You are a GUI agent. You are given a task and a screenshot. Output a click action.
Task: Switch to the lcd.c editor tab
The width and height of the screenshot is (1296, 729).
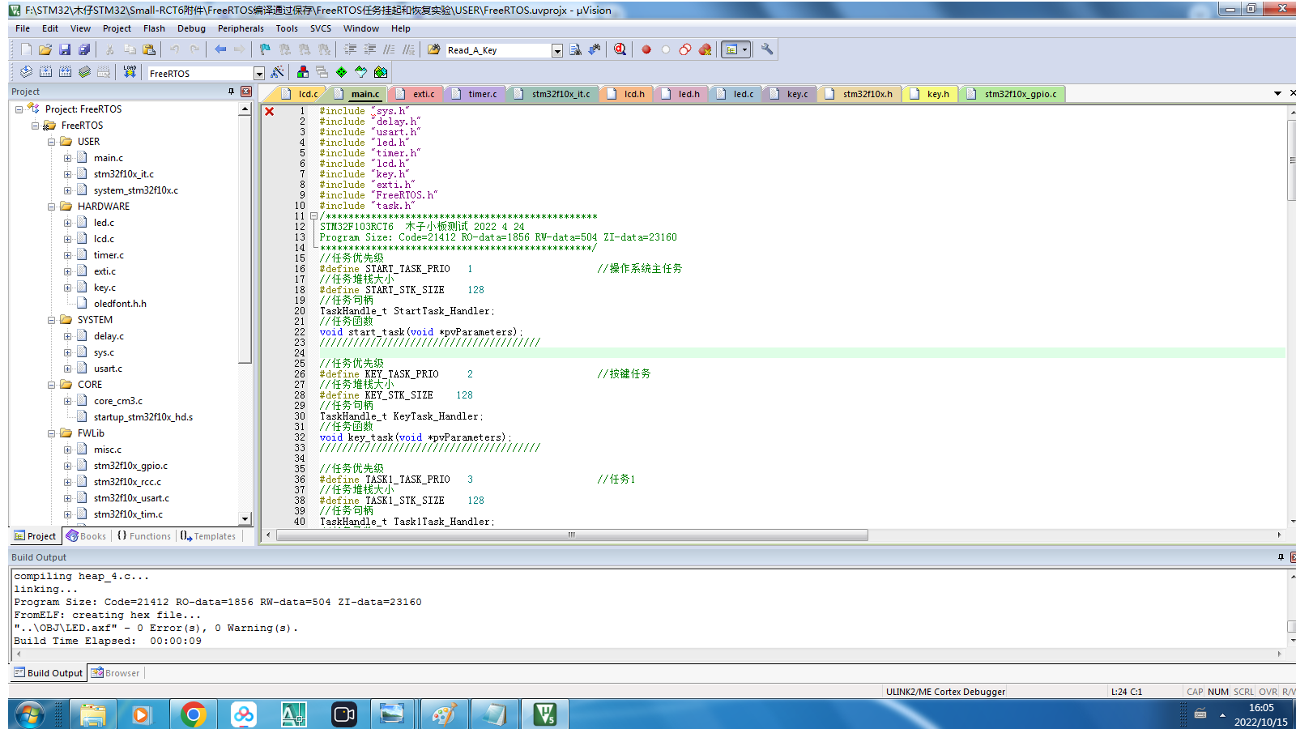301,94
